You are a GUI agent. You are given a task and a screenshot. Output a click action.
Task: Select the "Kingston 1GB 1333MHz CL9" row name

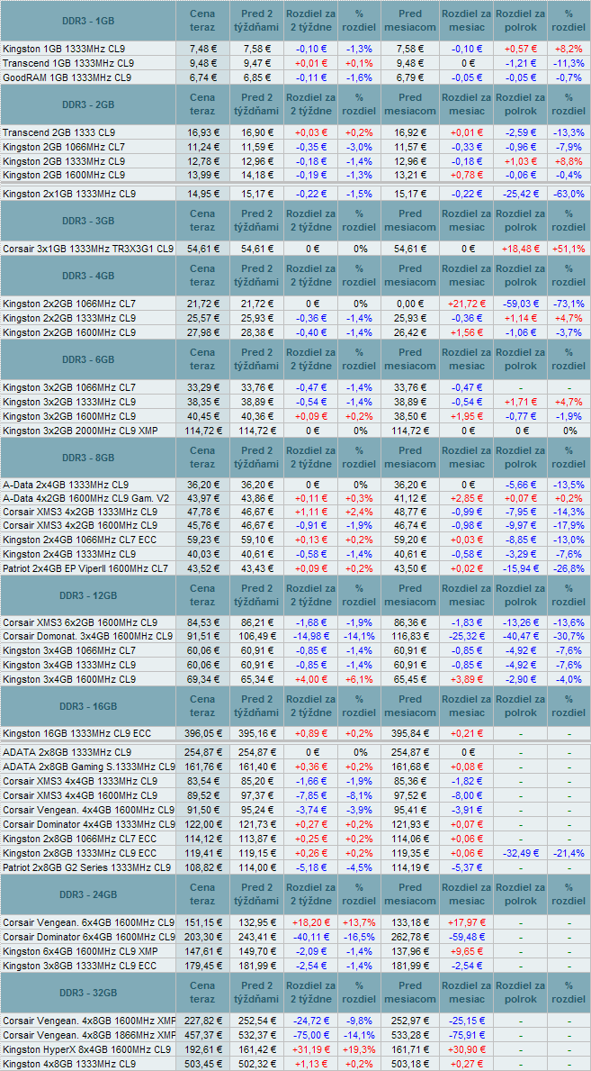click(x=64, y=50)
